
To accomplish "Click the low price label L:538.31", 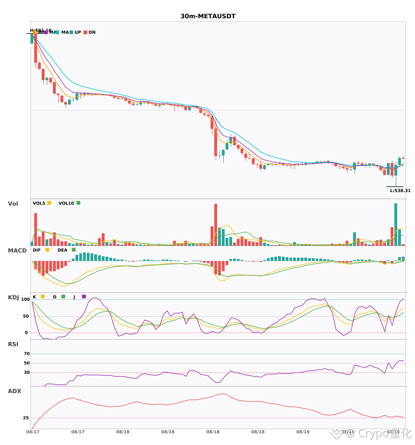I will point(400,191).
